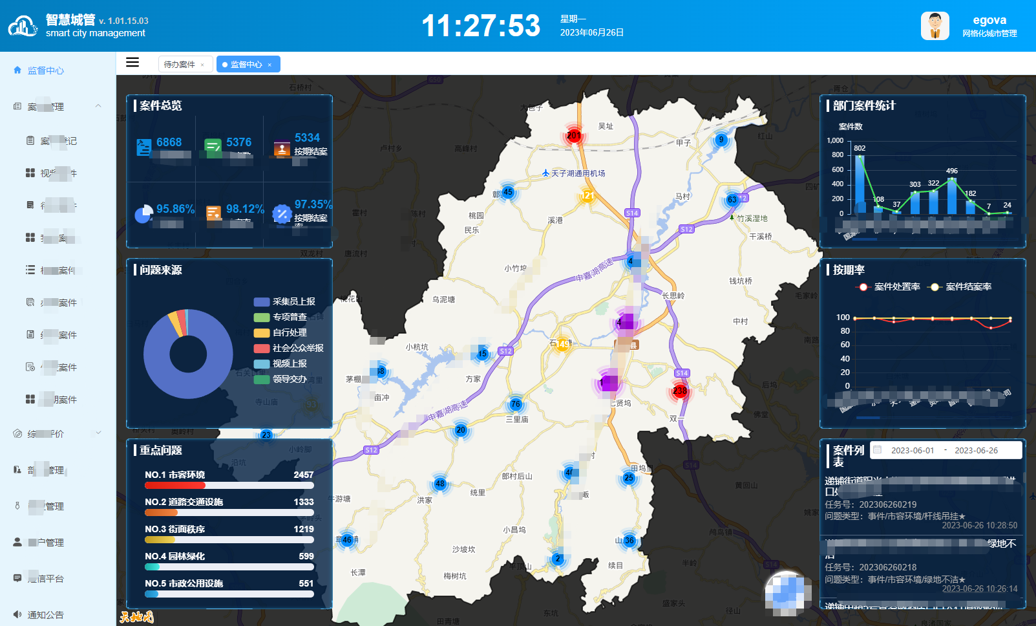The image size is (1036, 626).
Task: Toggle 自行处理 legend entry
Action: 280,332
